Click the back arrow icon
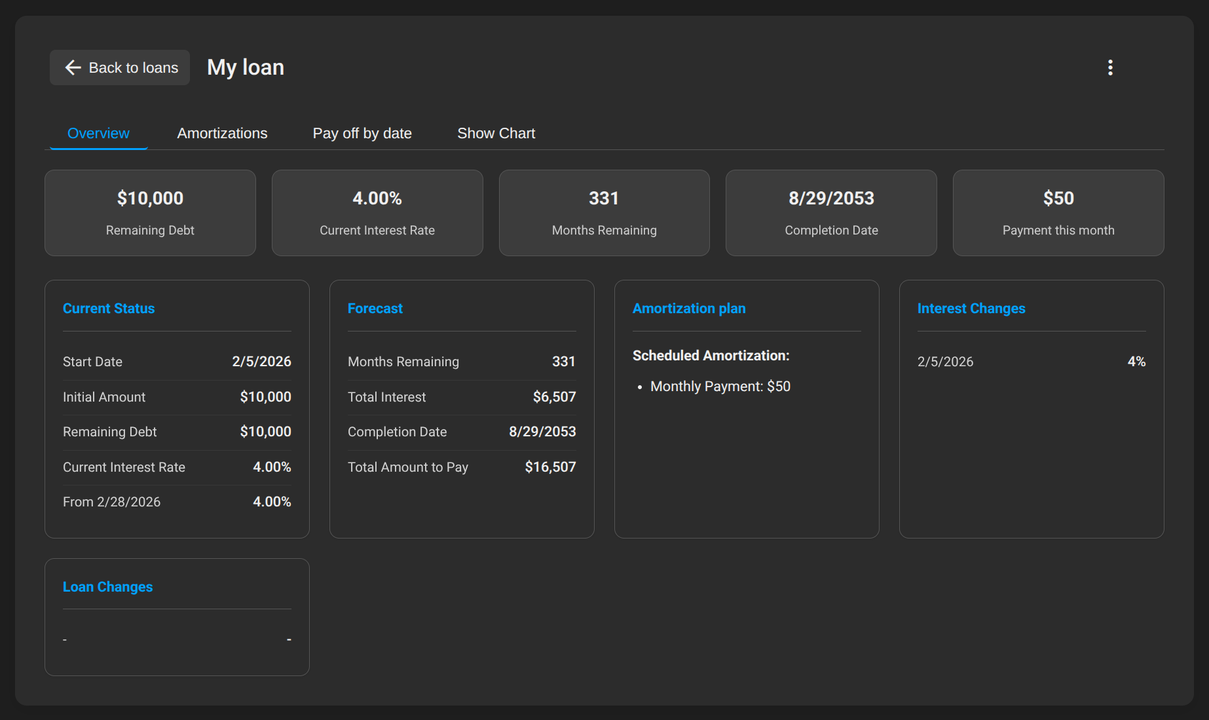The height and width of the screenshot is (720, 1209). pos(73,67)
